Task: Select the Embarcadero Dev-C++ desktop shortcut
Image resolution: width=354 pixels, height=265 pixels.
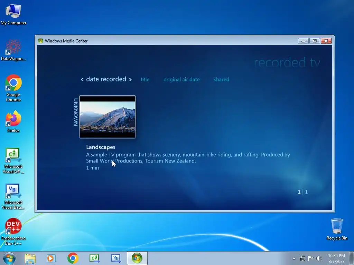Action: coord(13,232)
